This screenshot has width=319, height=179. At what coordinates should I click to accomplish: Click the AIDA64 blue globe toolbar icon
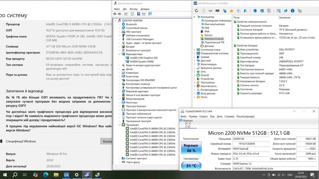click(x=255, y=11)
